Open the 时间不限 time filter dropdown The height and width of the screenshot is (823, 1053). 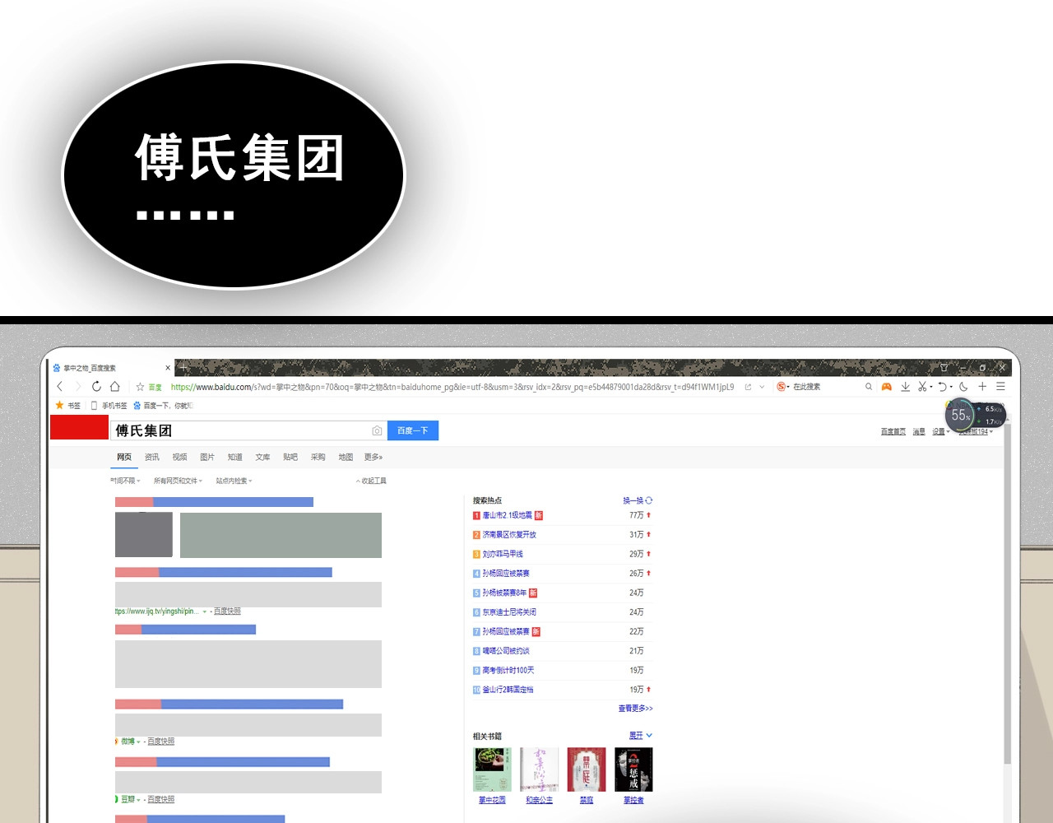pyautogui.click(x=125, y=481)
